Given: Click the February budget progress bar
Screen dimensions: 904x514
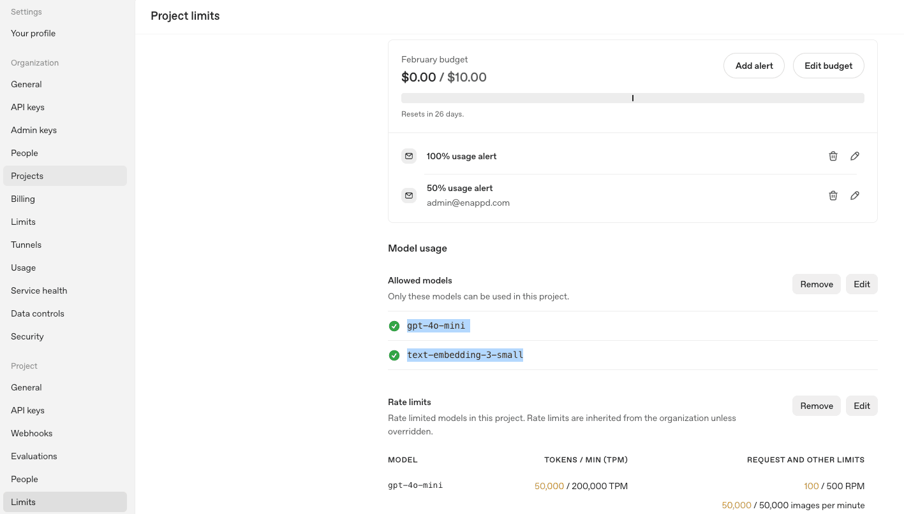Looking at the screenshot, I should (x=632, y=97).
